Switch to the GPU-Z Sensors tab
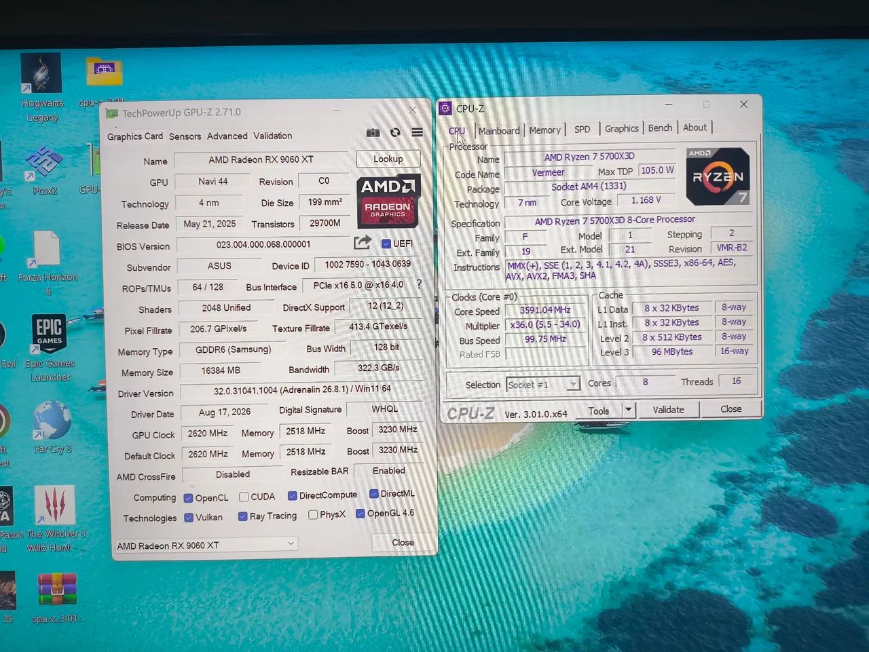 185,136
